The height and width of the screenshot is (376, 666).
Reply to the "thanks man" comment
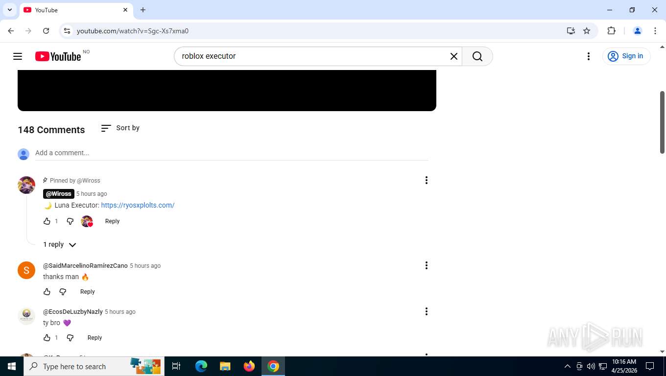point(87,292)
